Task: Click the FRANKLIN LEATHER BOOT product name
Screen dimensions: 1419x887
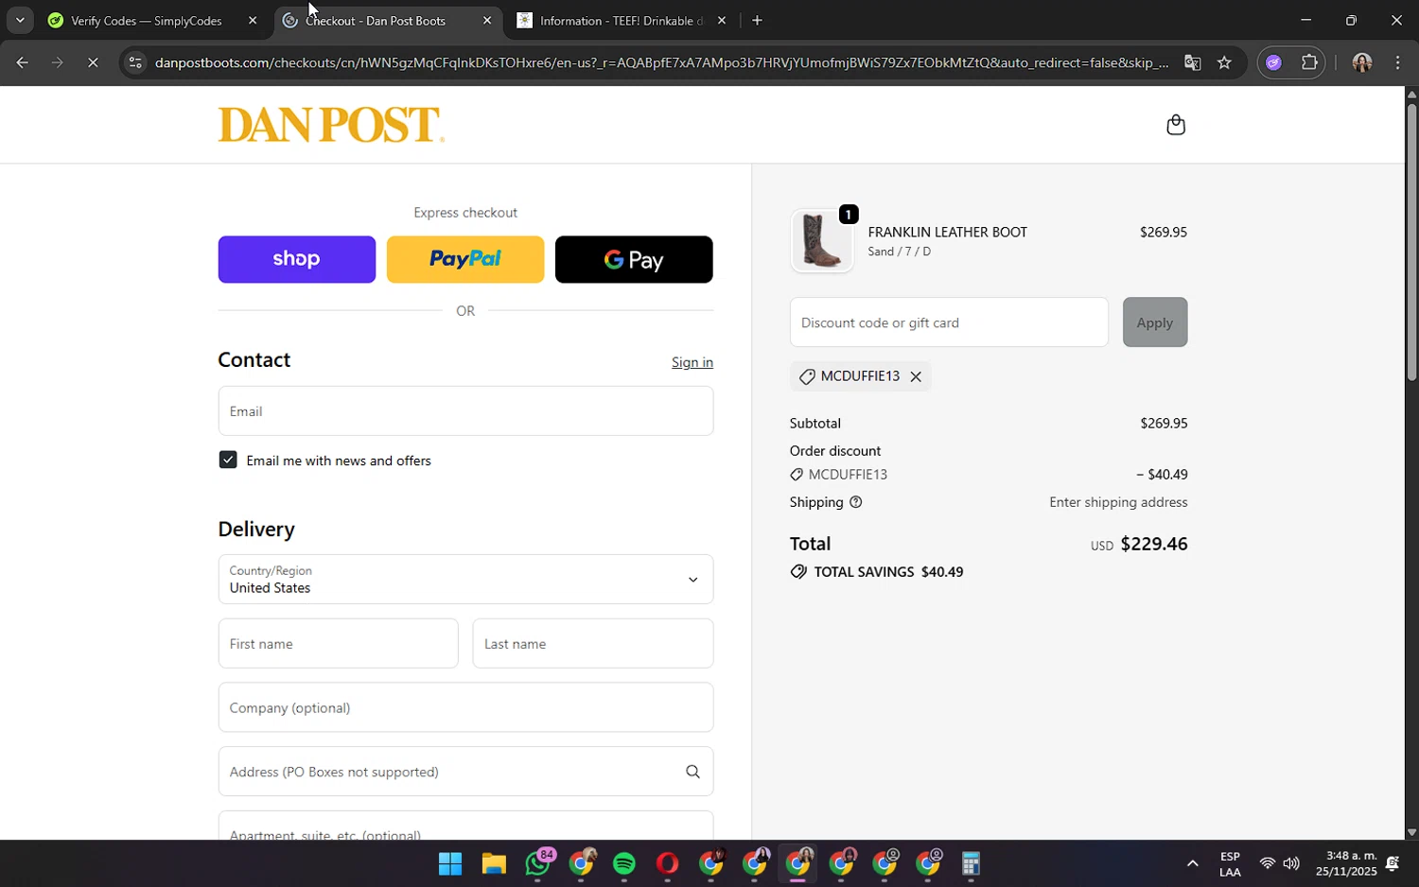Action: pyautogui.click(x=947, y=232)
